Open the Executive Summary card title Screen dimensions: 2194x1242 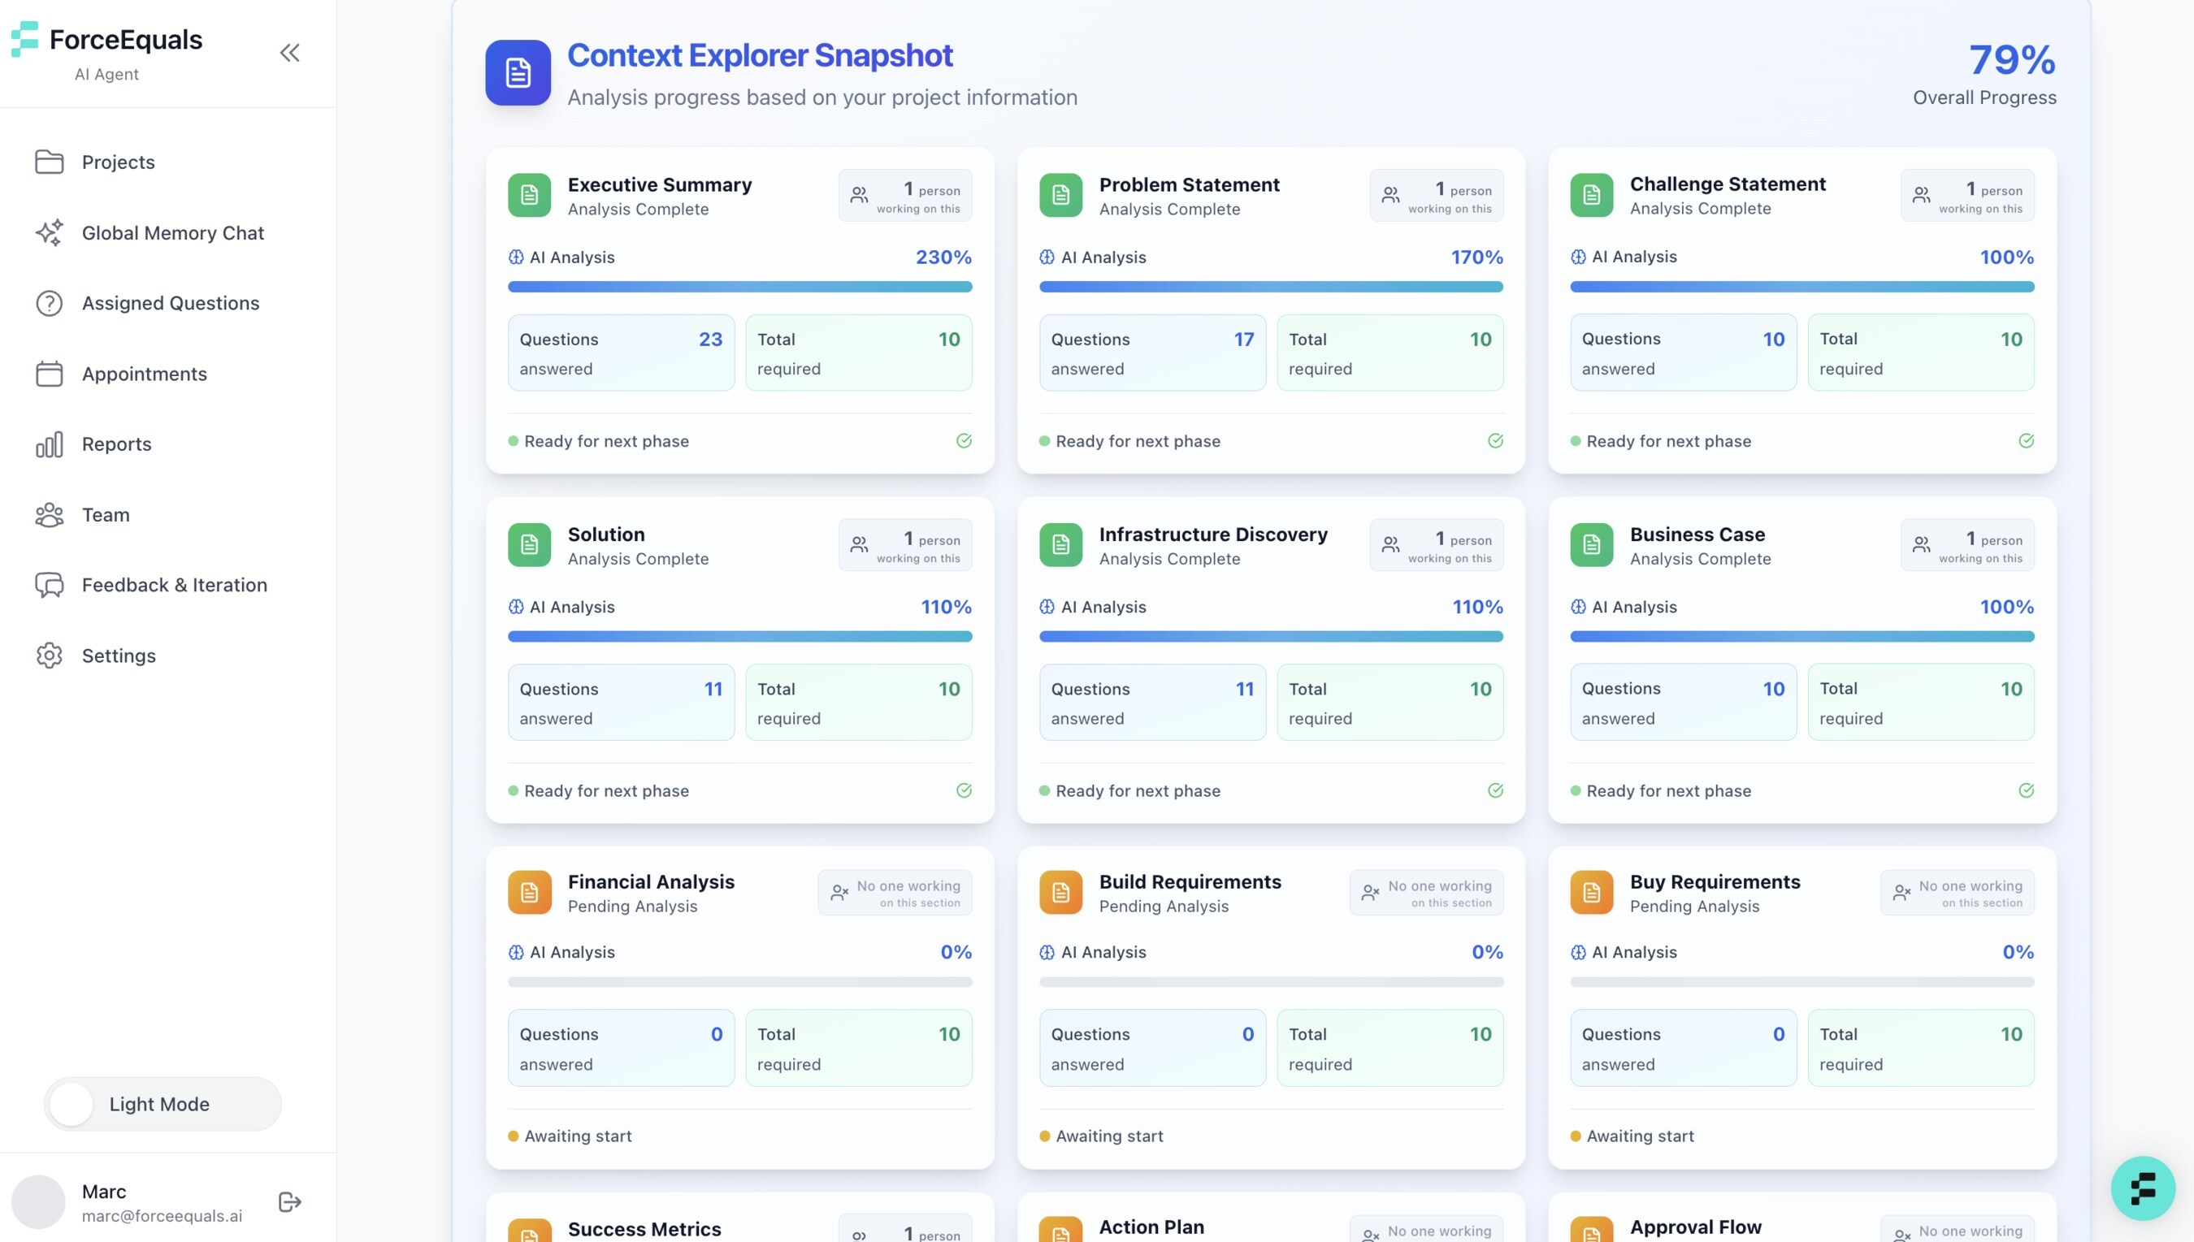pos(660,185)
